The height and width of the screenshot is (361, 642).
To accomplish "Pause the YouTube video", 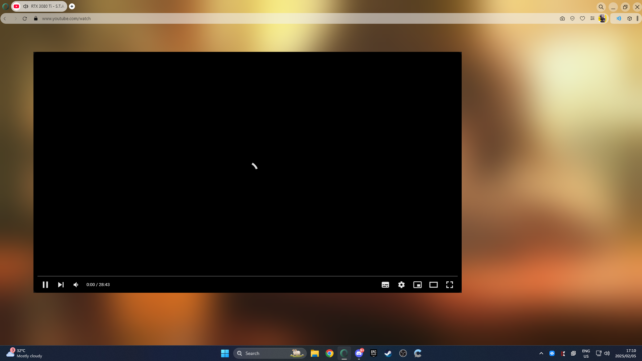I will 45,285.
